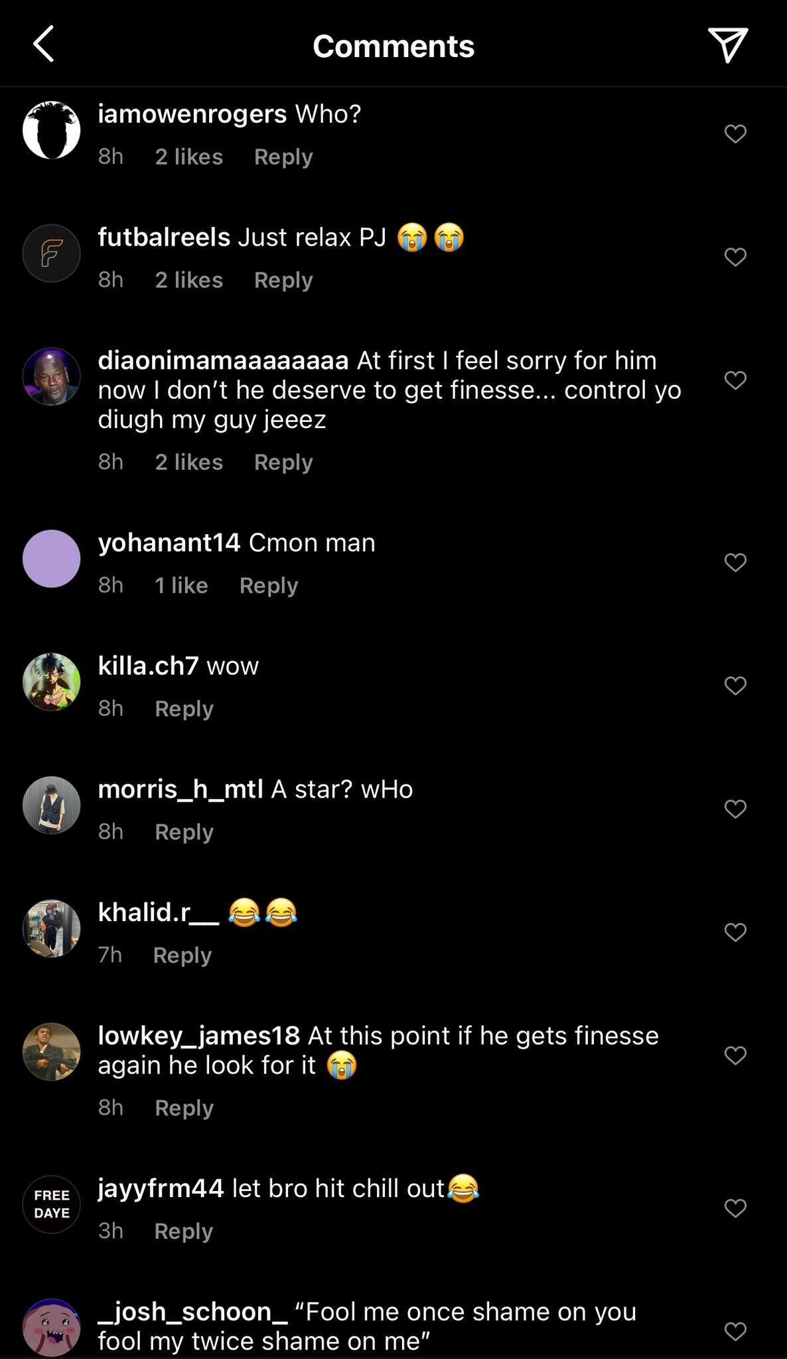
Task: Open the diaonimamaaaaaaa username profile link
Action: pos(223,360)
